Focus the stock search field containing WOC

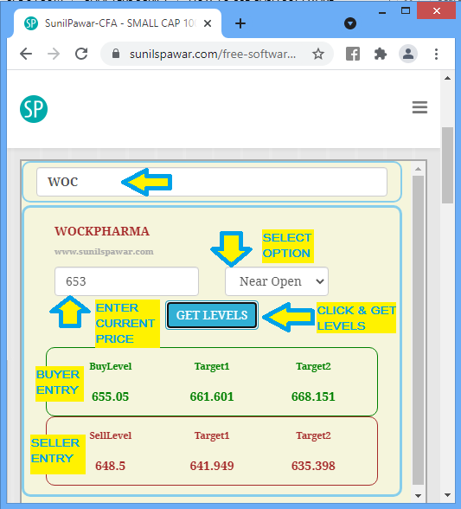(212, 182)
